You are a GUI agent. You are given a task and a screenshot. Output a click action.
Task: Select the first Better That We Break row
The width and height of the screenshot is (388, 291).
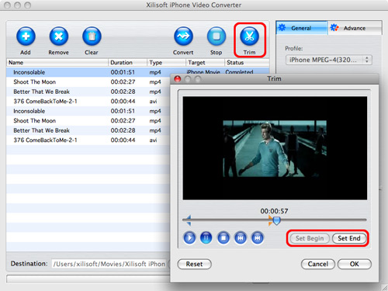coord(88,92)
